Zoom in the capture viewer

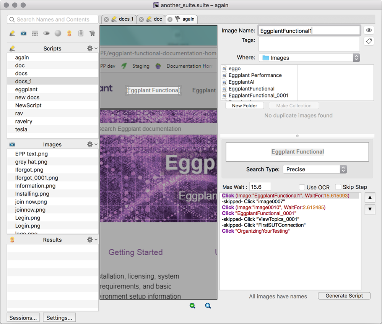click(208, 306)
